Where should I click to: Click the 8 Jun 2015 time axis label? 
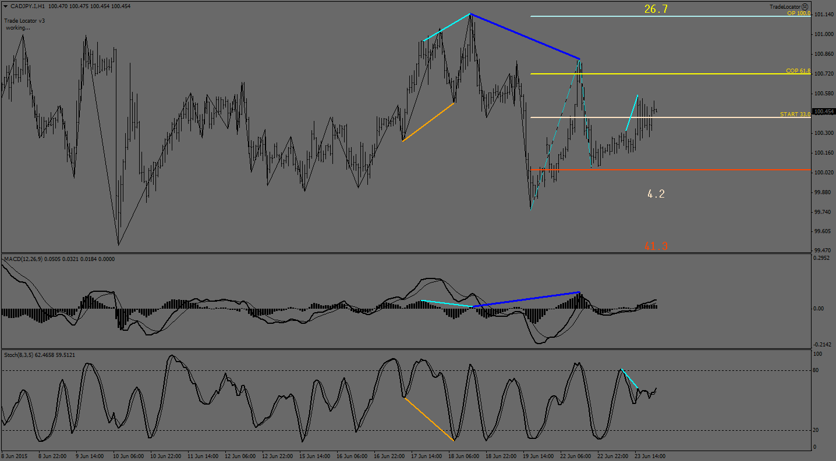(x=15, y=456)
